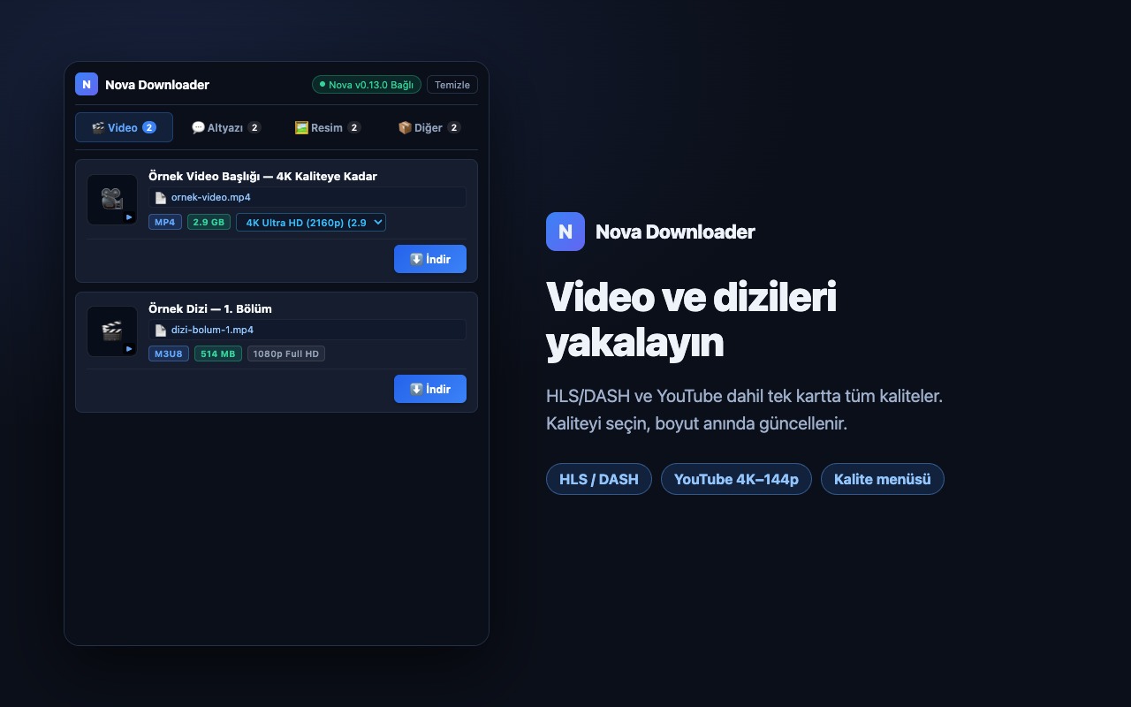Image resolution: width=1131 pixels, height=707 pixels.
Task: Click the title Örnek Dizi — 1. Bölüm
Action: pyautogui.click(x=210, y=308)
